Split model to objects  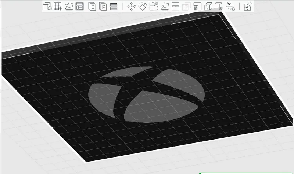coord(92,6)
